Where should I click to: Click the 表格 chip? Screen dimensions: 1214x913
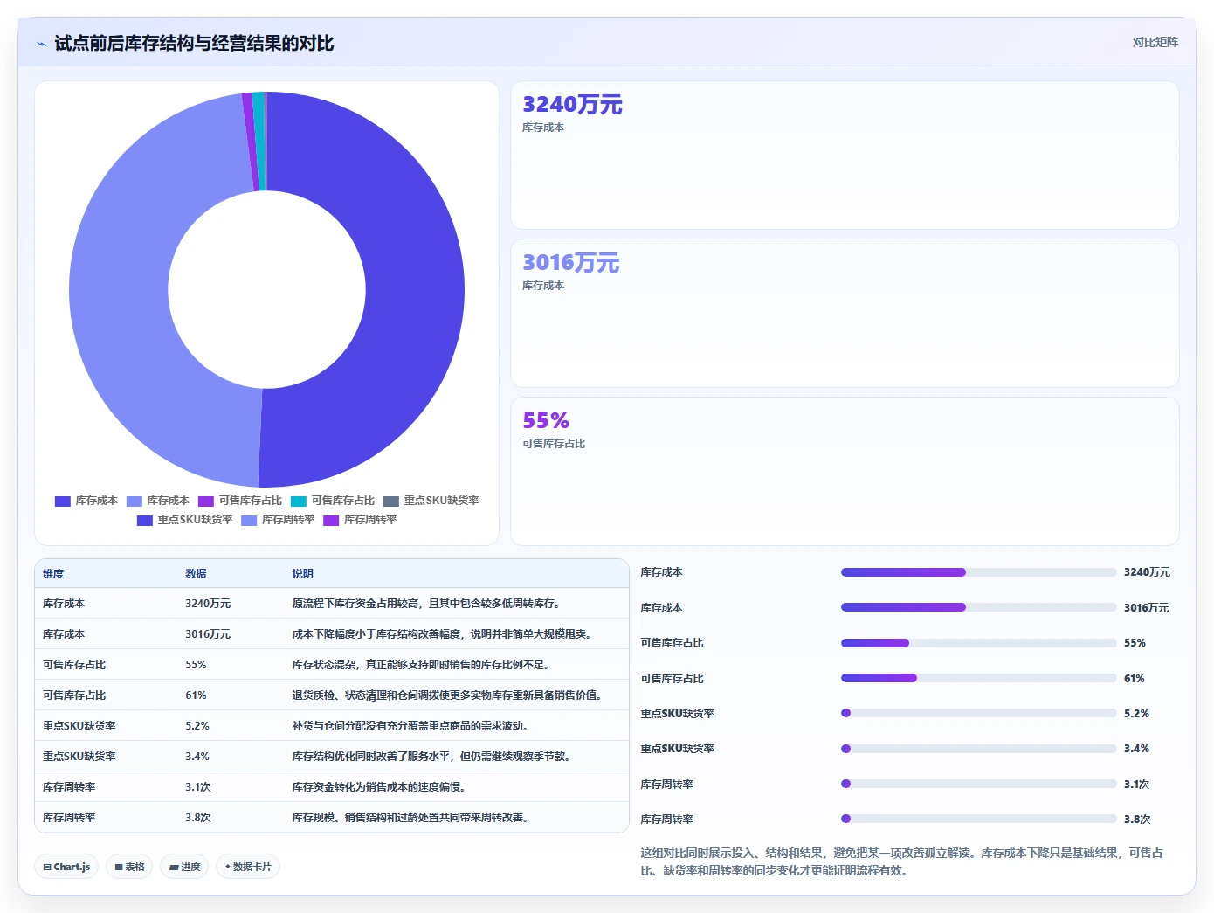coord(129,867)
